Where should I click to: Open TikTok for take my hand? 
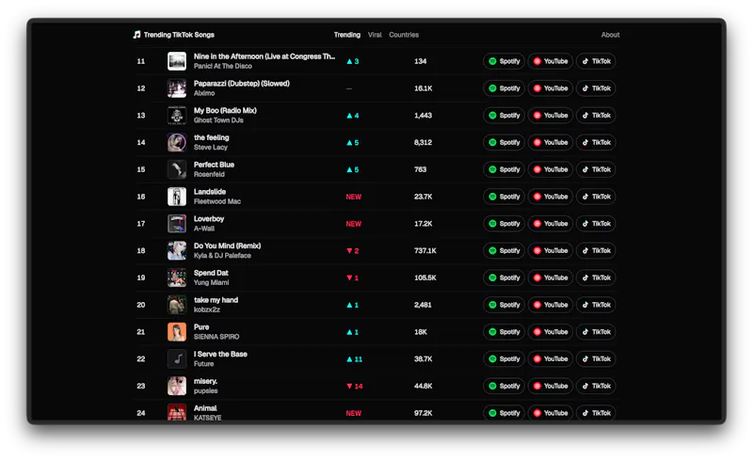[596, 305]
